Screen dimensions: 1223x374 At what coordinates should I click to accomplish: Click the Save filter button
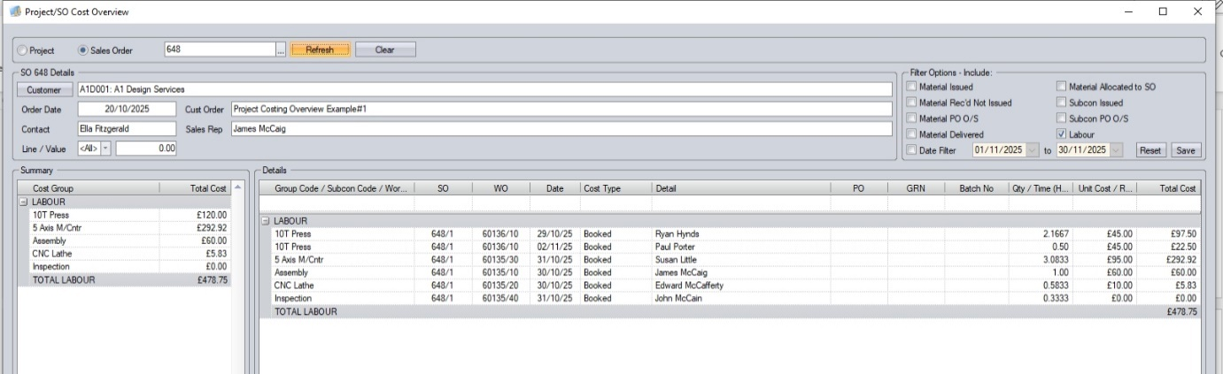pos(1185,150)
